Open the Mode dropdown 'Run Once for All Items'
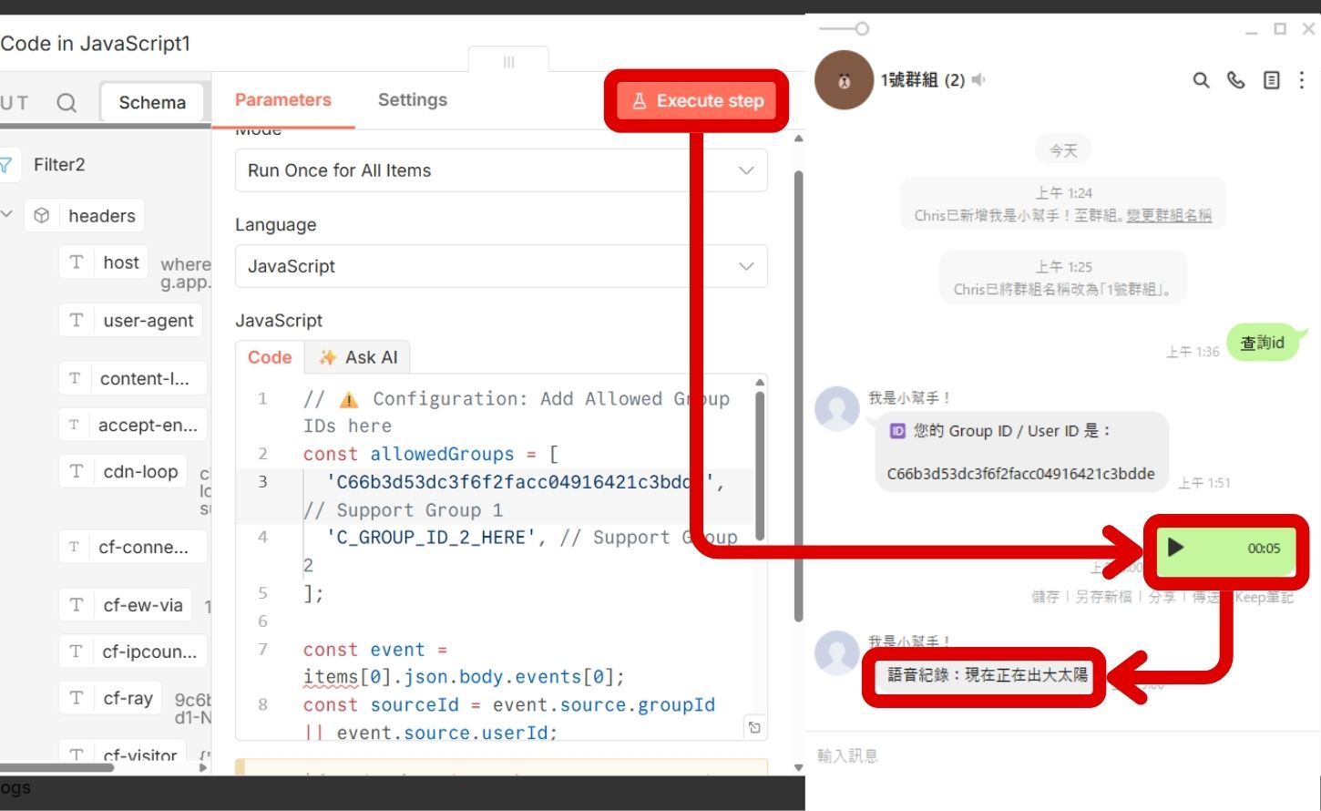 (500, 170)
